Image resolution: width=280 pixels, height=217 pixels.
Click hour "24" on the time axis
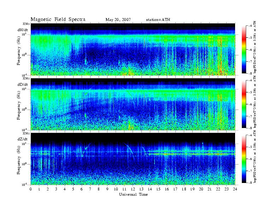[235, 189]
